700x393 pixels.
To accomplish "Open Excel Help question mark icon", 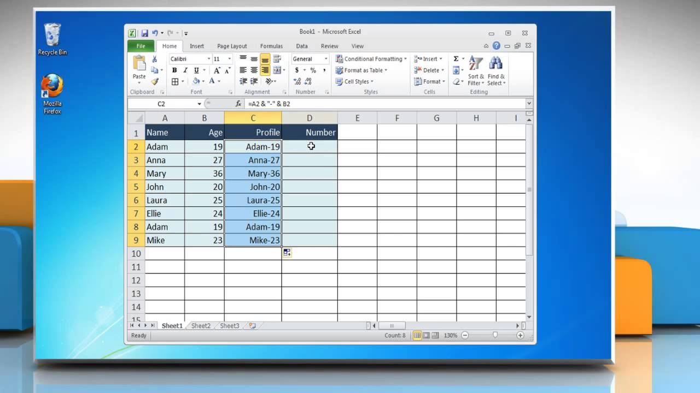I will point(497,46).
